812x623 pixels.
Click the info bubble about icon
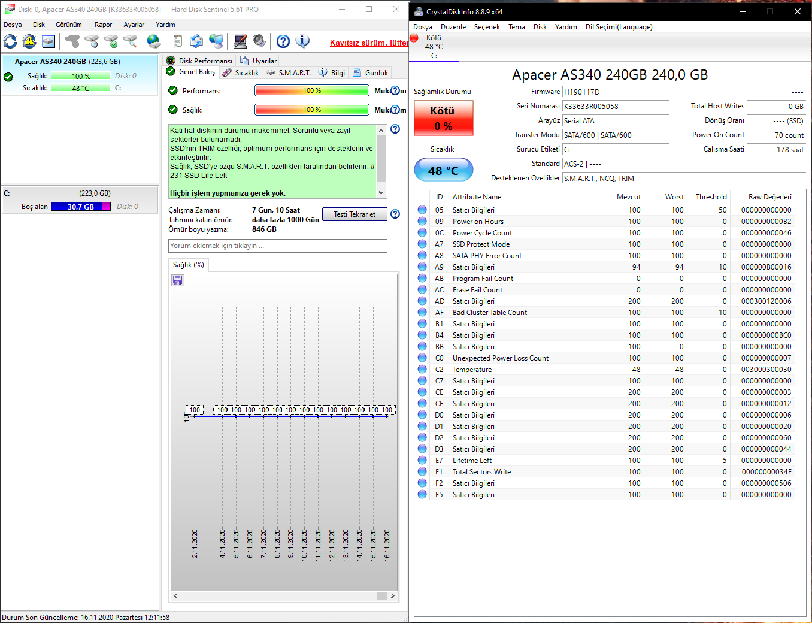(302, 41)
